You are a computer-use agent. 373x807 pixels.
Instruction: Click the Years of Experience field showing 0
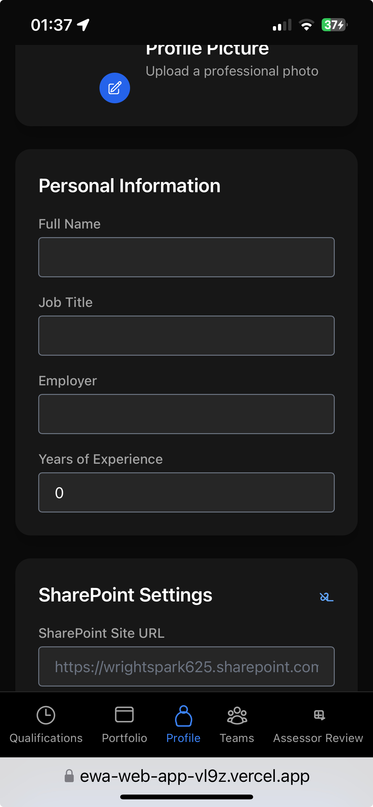point(186,492)
